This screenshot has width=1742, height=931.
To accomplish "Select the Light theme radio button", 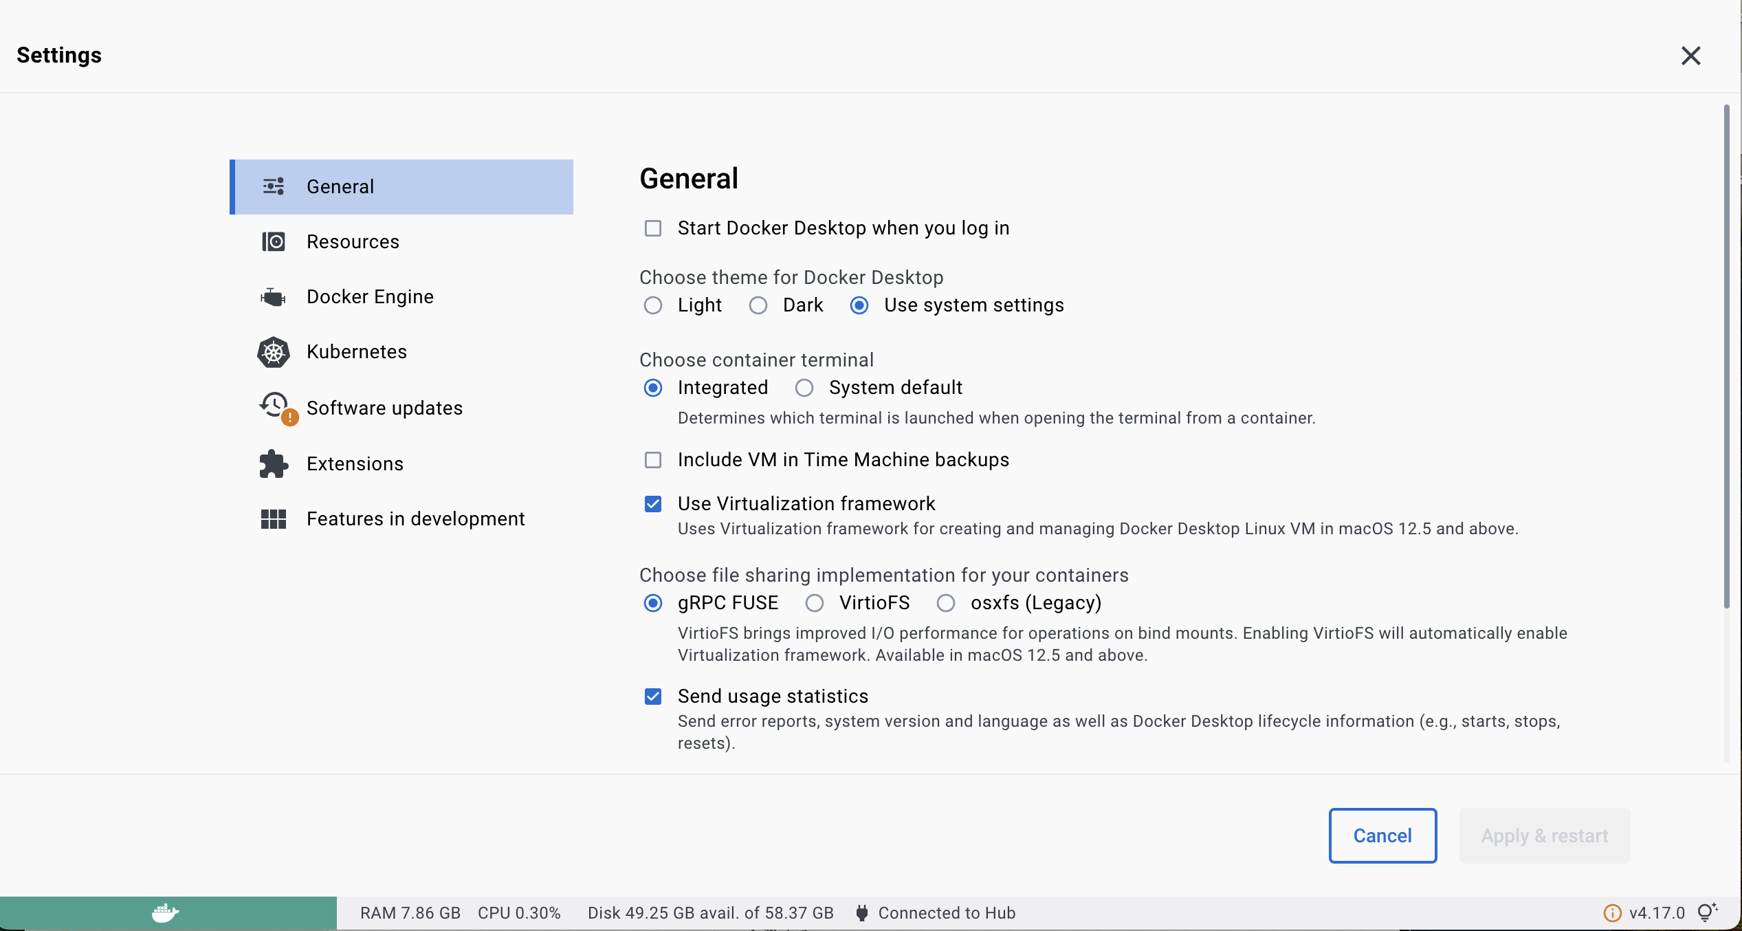I will click(x=653, y=305).
